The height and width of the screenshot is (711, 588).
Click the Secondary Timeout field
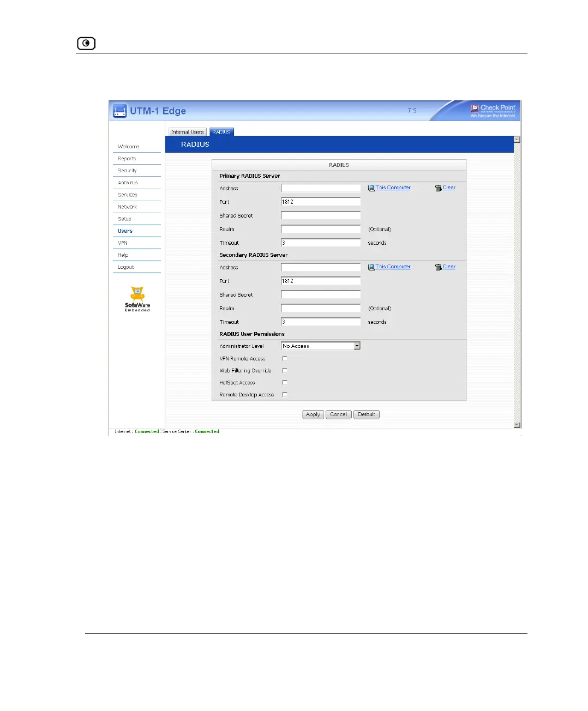pos(321,322)
